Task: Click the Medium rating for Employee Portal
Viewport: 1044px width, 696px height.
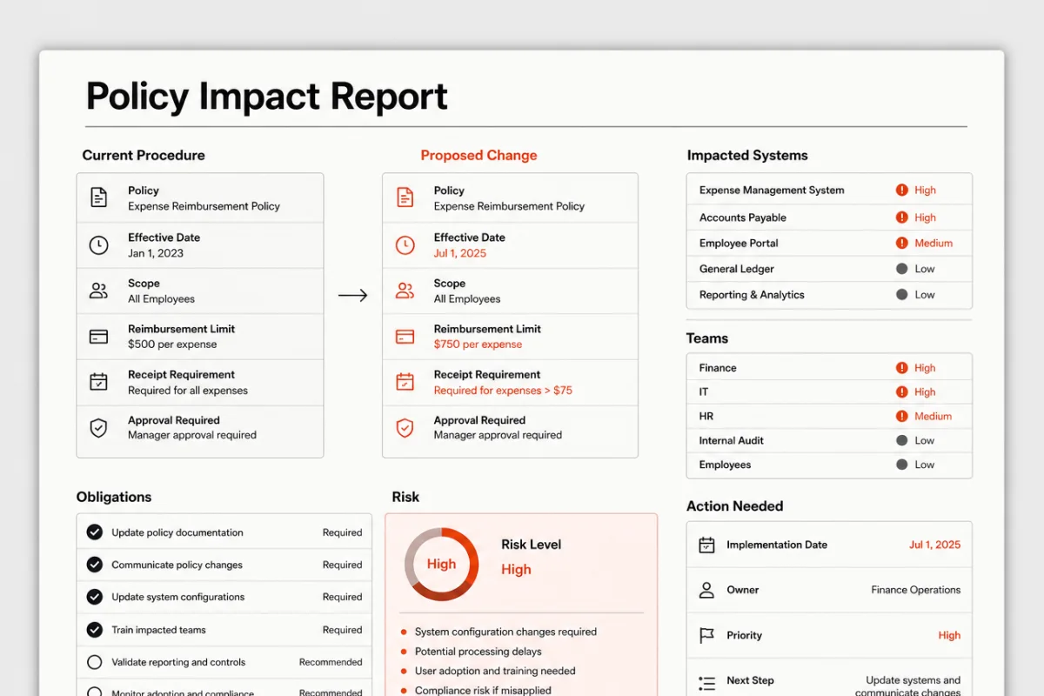Action: pyautogui.click(x=934, y=243)
